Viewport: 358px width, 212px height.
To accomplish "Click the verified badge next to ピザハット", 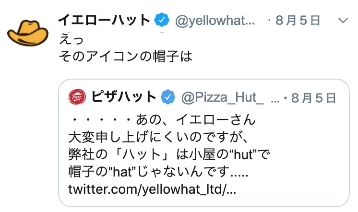I will (x=168, y=97).
